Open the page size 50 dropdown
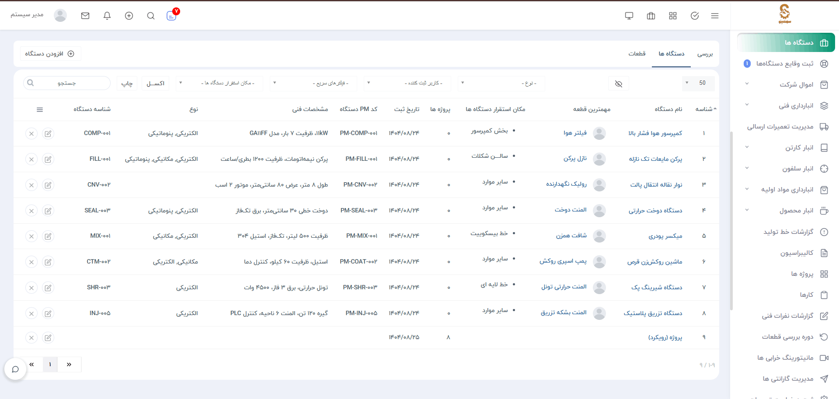This screenshot has width=839, height=399. click(x=698, y=83)
